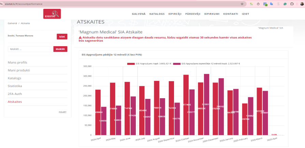Click IZIET in the top navigation
305x148 pixels.
(246, 14)
